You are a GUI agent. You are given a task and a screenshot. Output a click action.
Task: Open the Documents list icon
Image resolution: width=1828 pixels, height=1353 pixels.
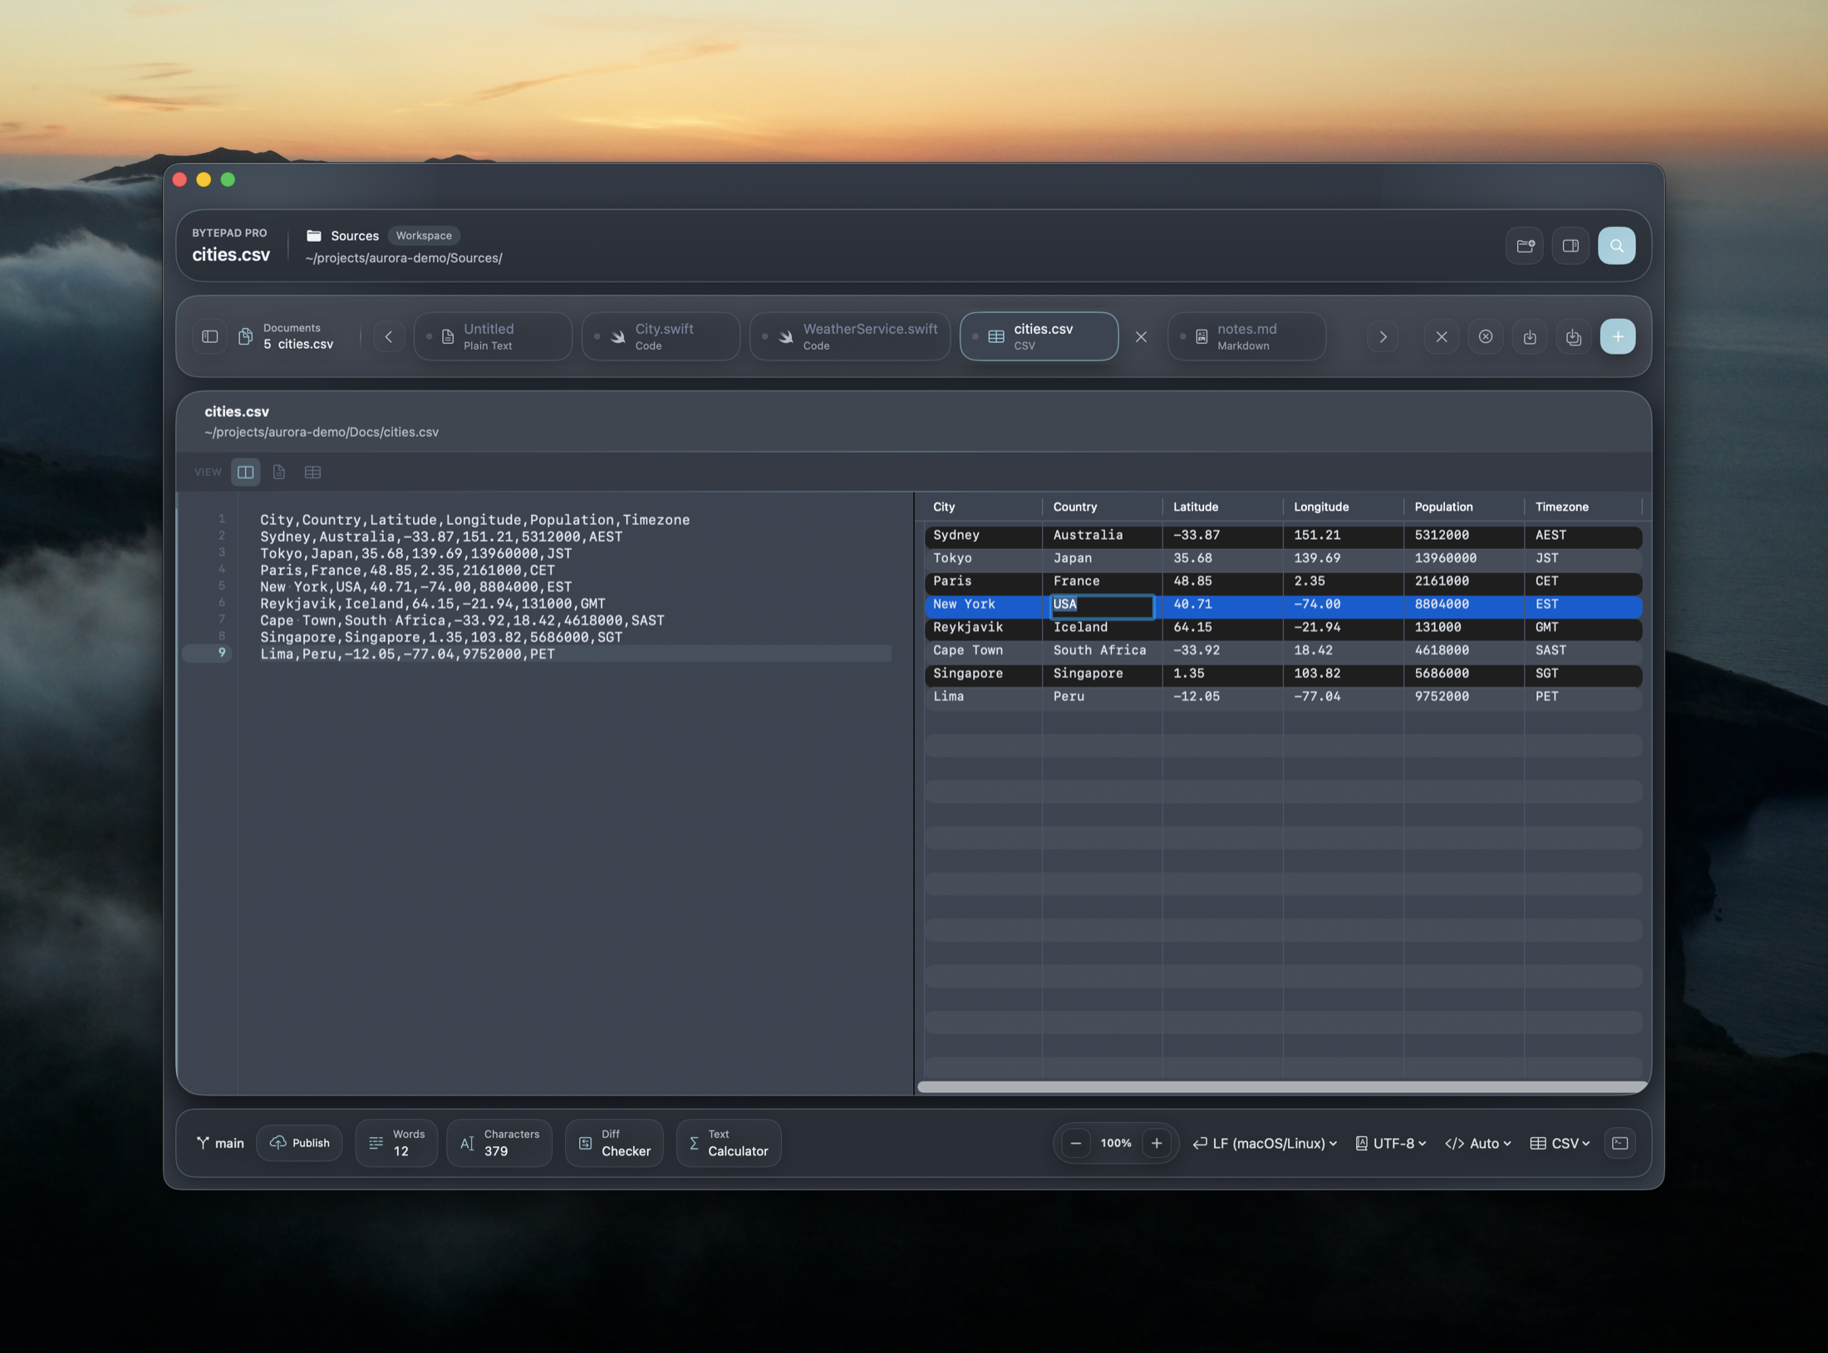point(245,336)
